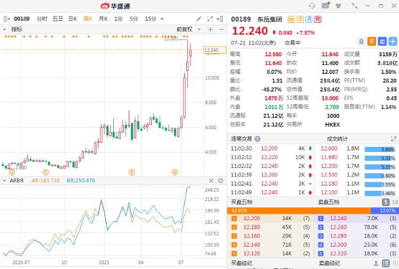This screenshot has width=399, height=269.
Task: Switch to 月K monthly candlestick
Action: coord(103,19)
